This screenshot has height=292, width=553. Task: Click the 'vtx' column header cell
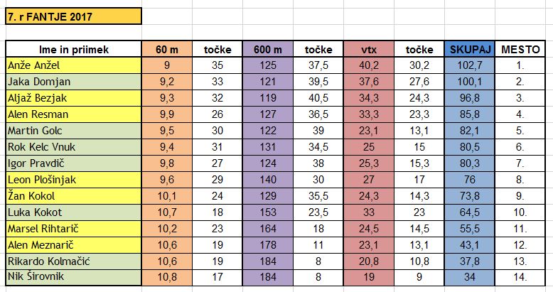[369, 49]
